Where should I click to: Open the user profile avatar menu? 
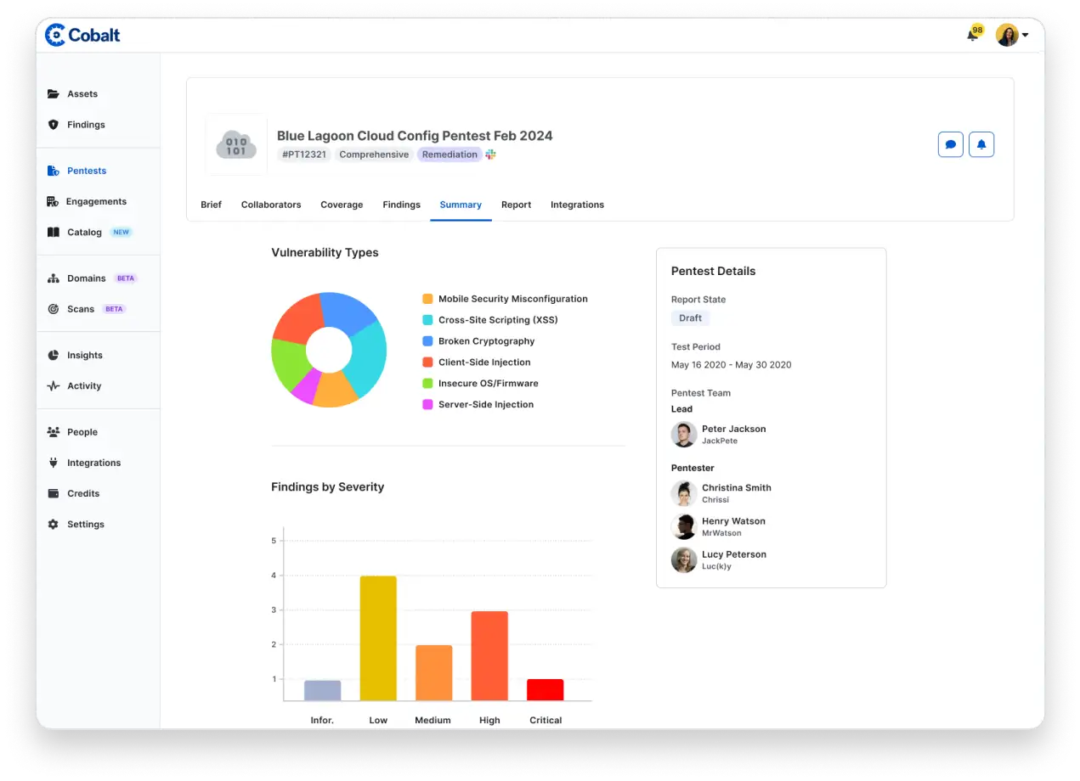coord(1011,35)
